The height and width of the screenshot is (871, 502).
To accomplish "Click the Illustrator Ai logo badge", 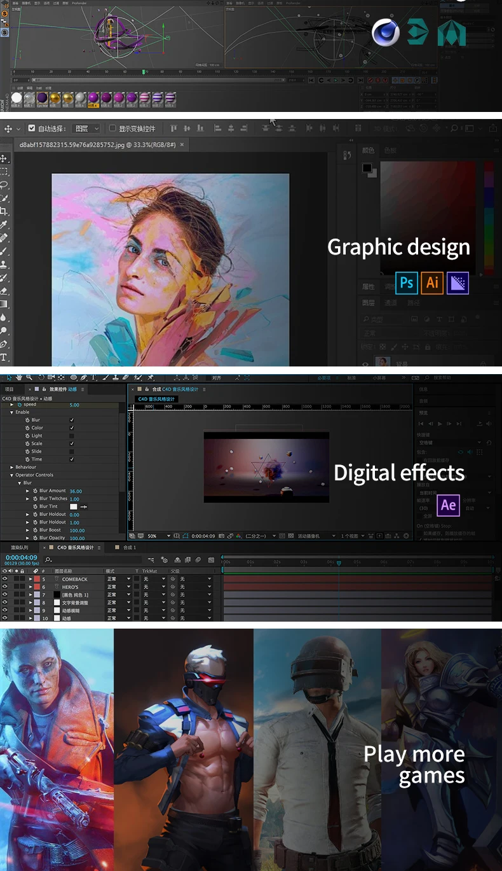I will 432,282.
